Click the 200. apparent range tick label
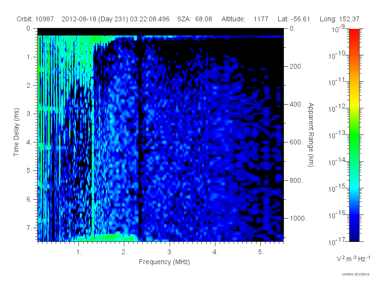 296,66
